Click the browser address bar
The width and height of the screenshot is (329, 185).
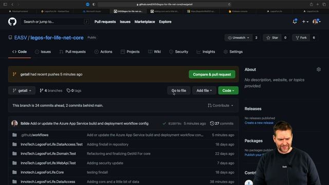(x=164, y=5)
